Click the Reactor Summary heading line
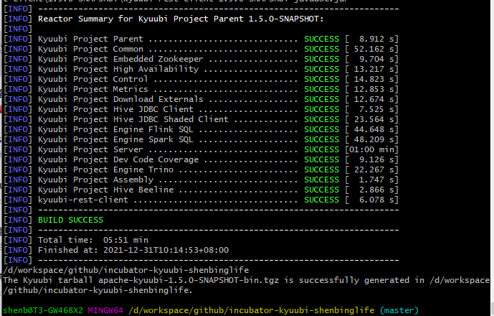Screen dimensions: 494x316 point(181,19)
